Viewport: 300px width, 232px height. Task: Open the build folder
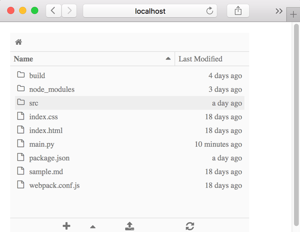tap(37, 76)
